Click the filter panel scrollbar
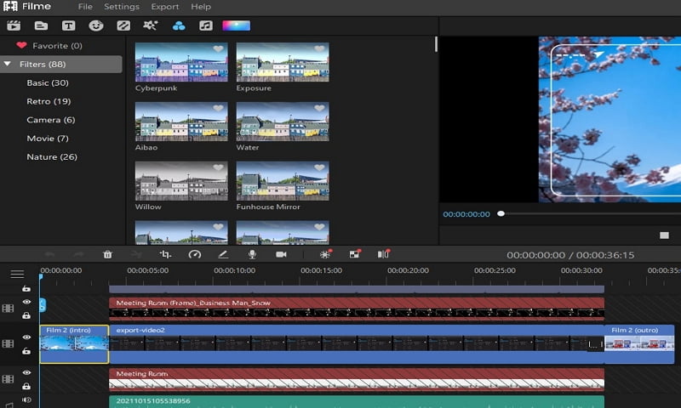681x408 pixels. [436, 44]
